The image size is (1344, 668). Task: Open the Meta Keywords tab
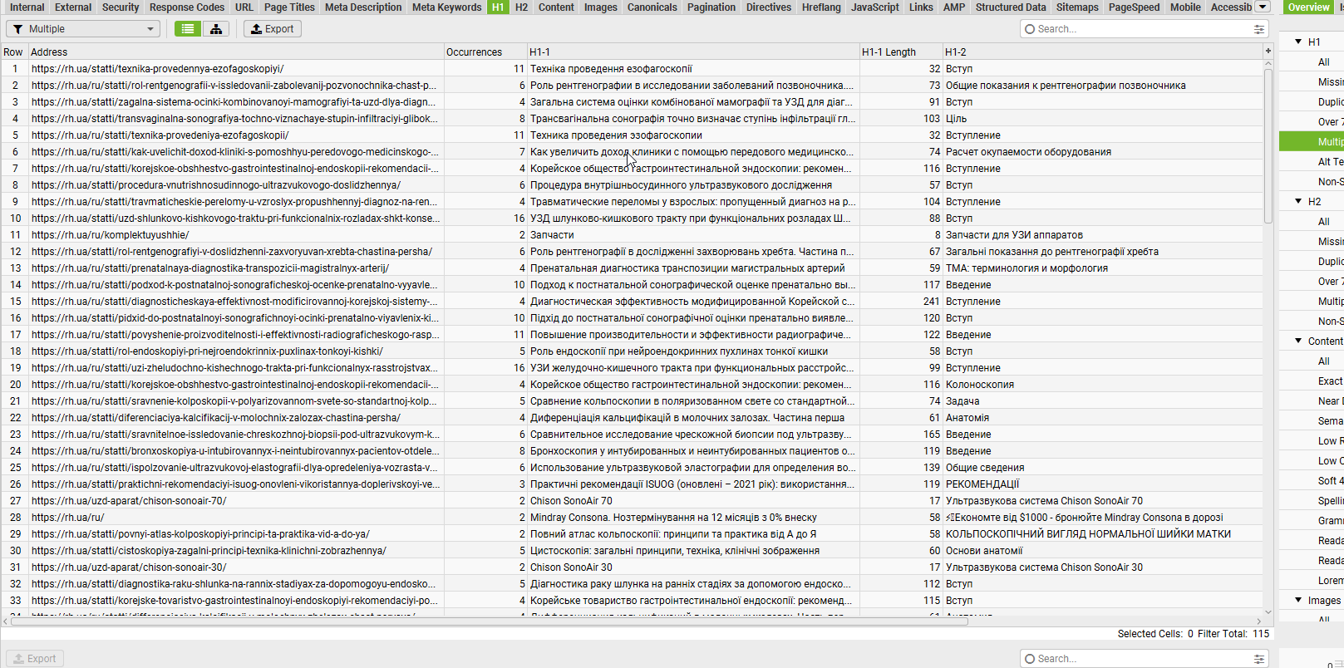pyautogui.click(x=447, y=7)
